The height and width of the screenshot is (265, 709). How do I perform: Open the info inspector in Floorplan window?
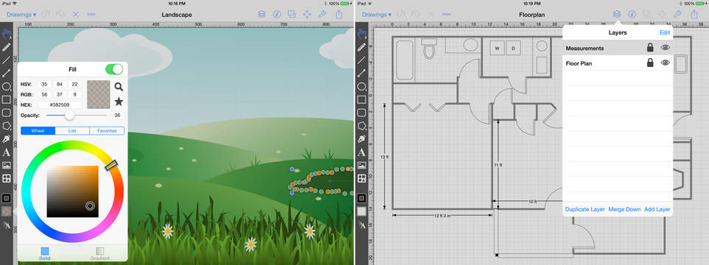632,15
